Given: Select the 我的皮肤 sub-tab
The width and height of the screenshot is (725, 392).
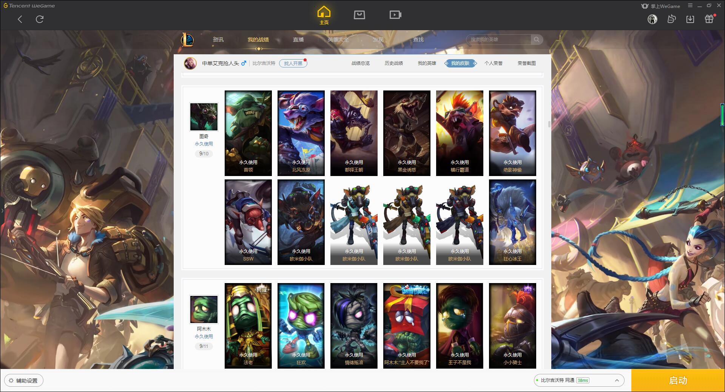Looking at the screenshot, I should 460,63.
